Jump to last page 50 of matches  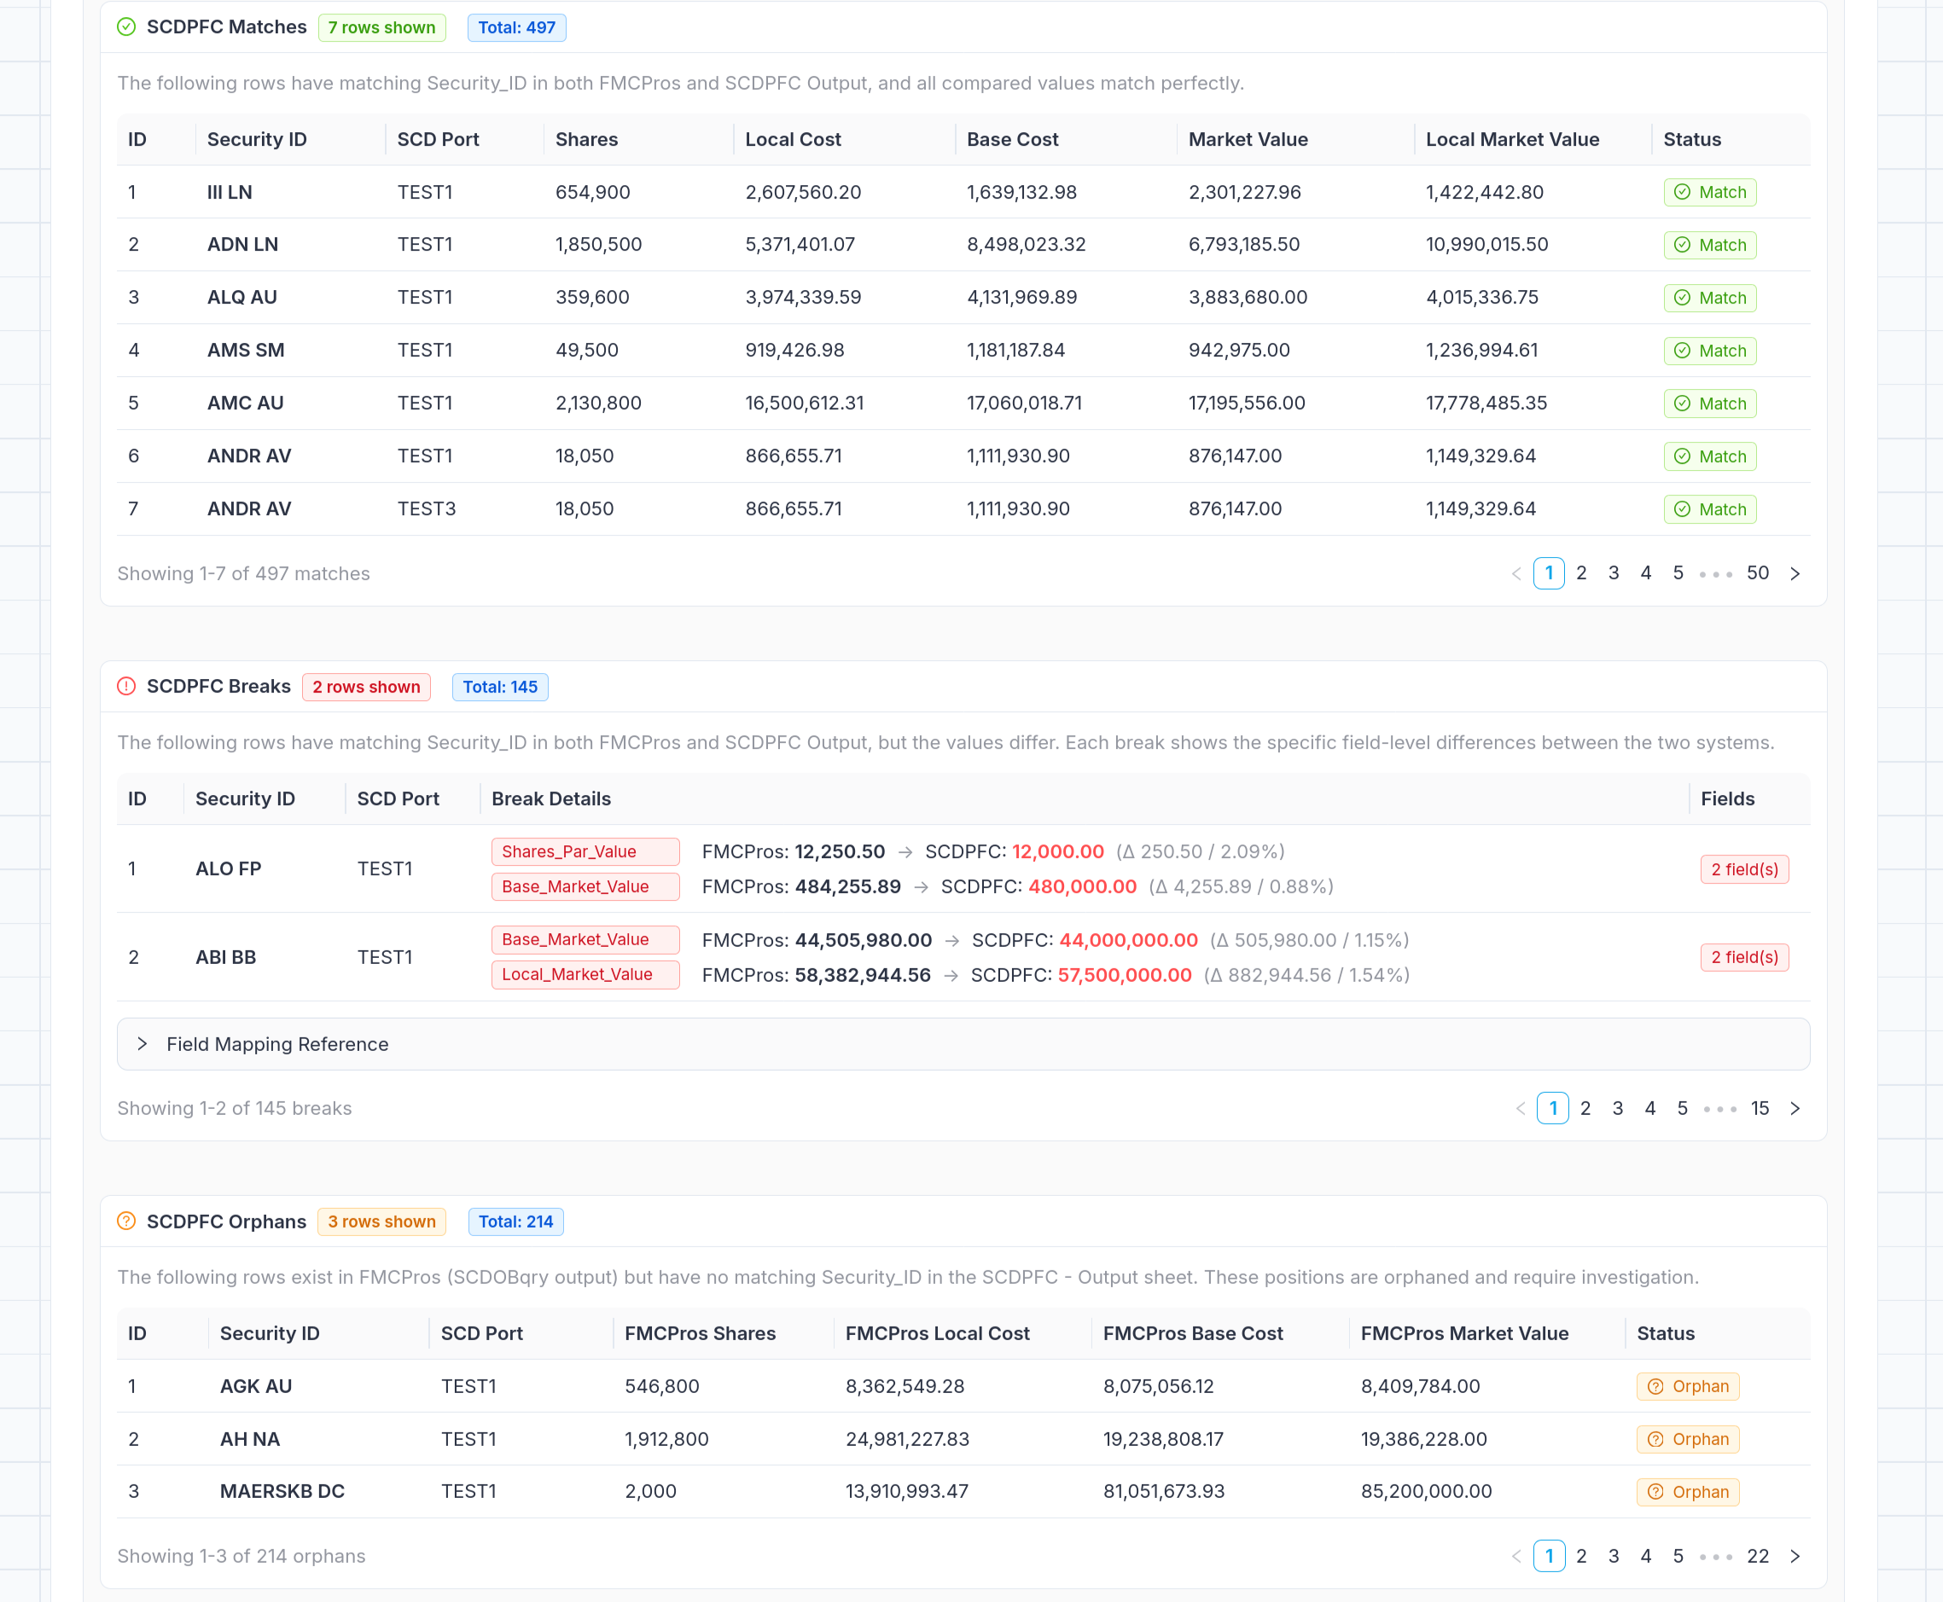point(1758,573)
